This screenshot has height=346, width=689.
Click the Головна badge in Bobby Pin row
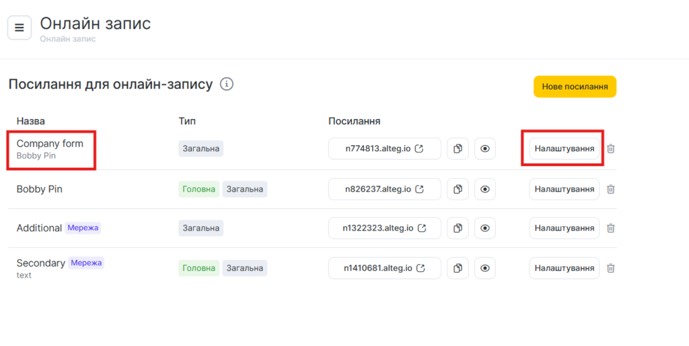coord(199,189)
